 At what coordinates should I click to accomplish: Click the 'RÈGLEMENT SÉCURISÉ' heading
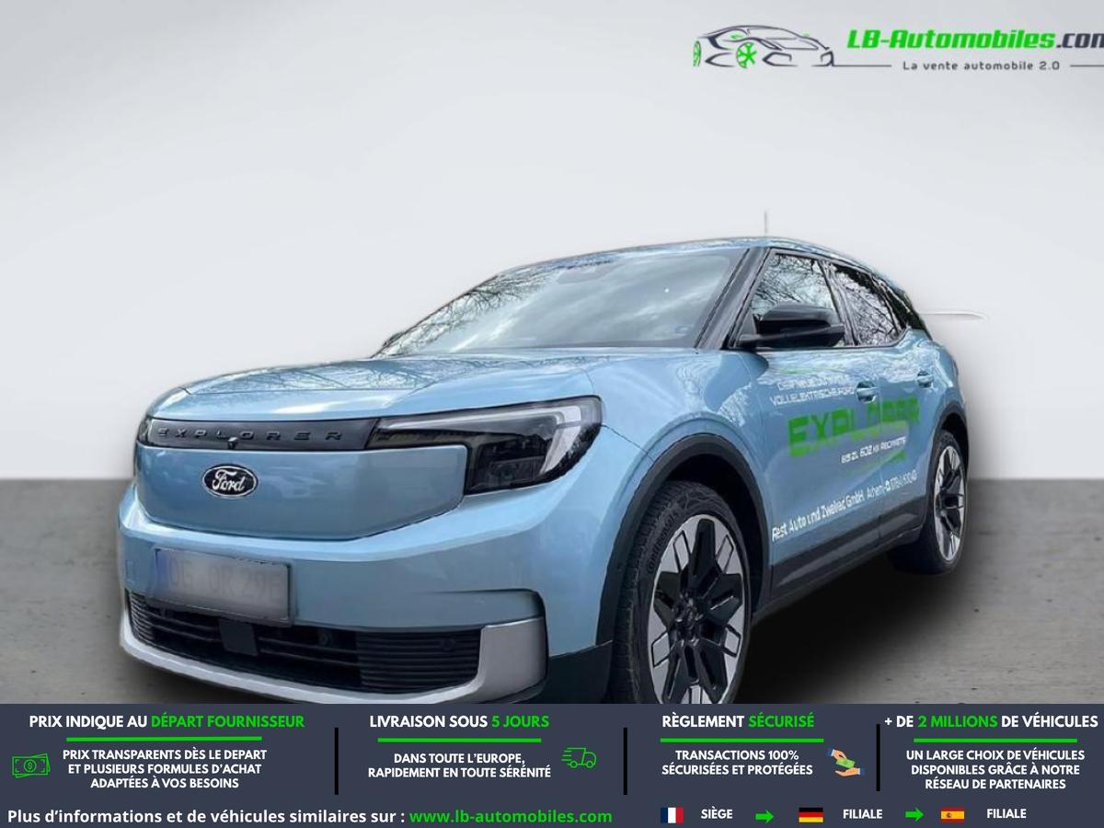click(x=738, y=722)
